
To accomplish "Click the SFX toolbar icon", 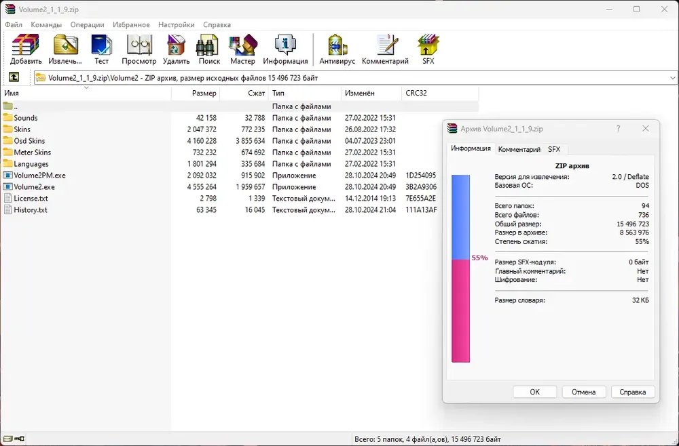I will [x=428, y=45].
